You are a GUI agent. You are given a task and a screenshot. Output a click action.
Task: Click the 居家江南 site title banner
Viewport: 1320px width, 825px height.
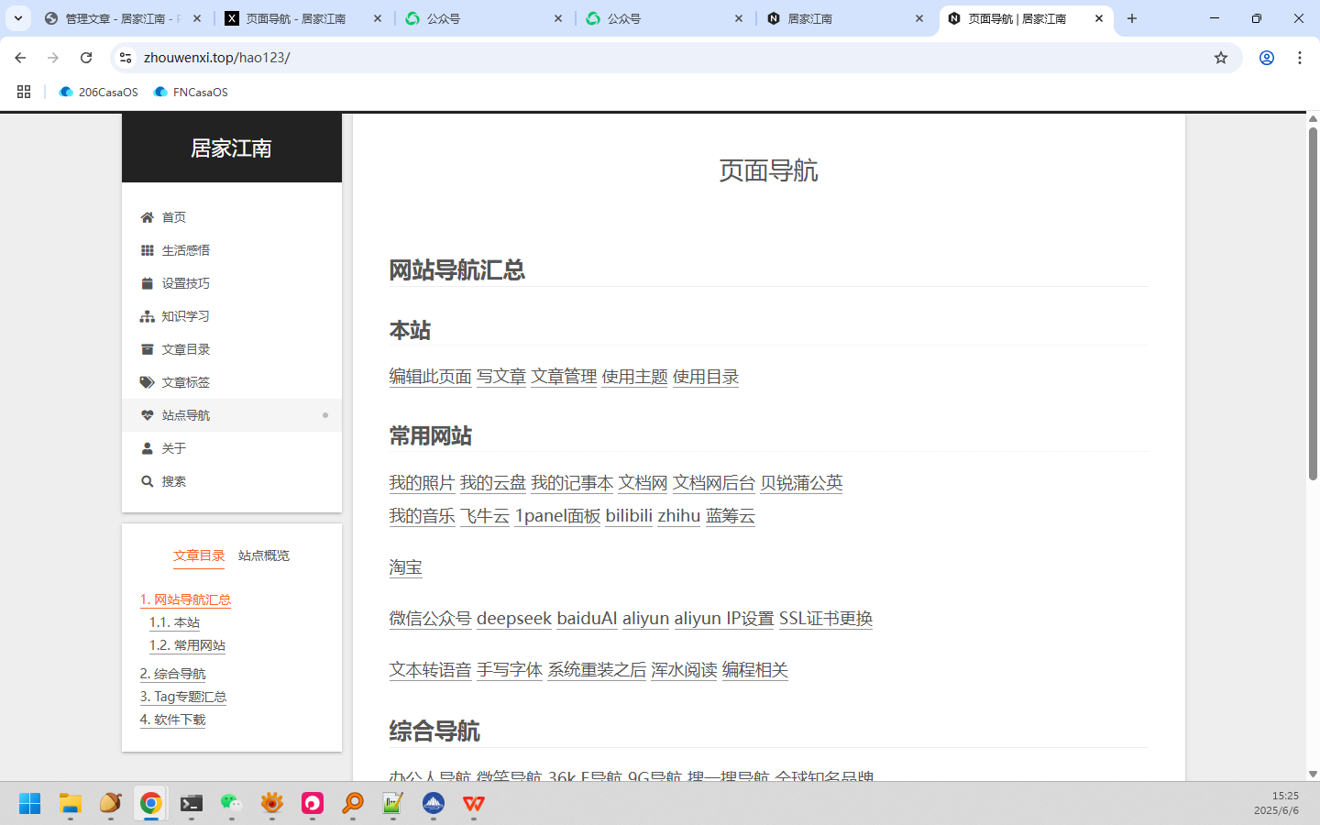232,148
